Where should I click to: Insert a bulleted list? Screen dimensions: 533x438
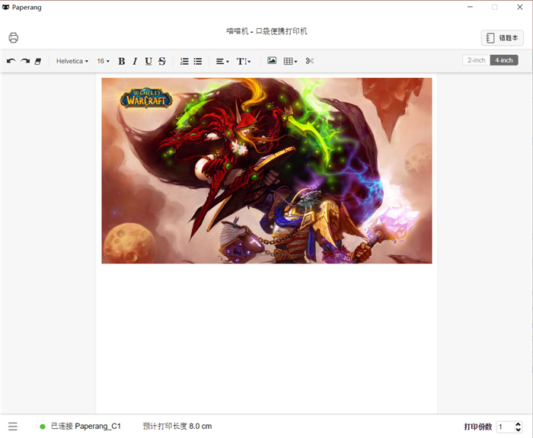(198, 61)
